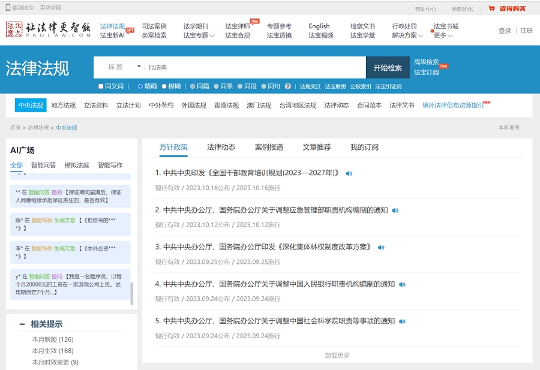Click the 北大法宝 PKULAW logo
540x370 pixels.
click(48, 30)
